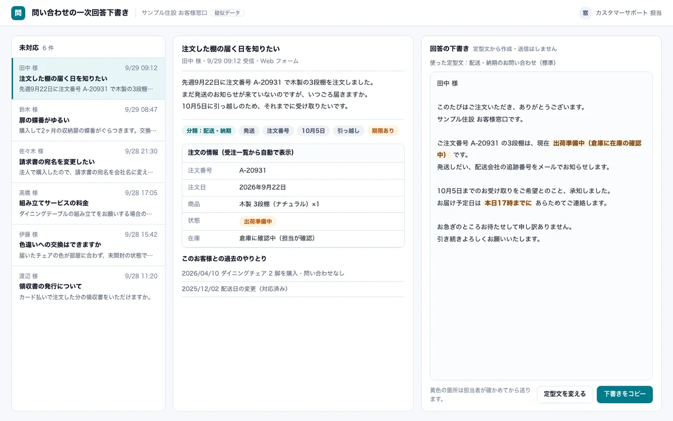Click the 回答の下書き panel title

click(449, 49)
